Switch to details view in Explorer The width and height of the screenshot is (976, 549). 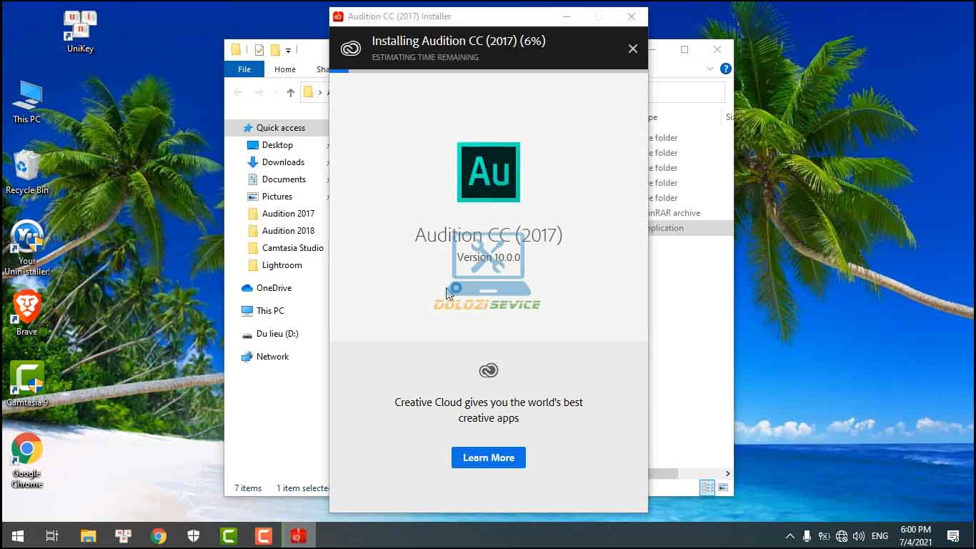707,488
